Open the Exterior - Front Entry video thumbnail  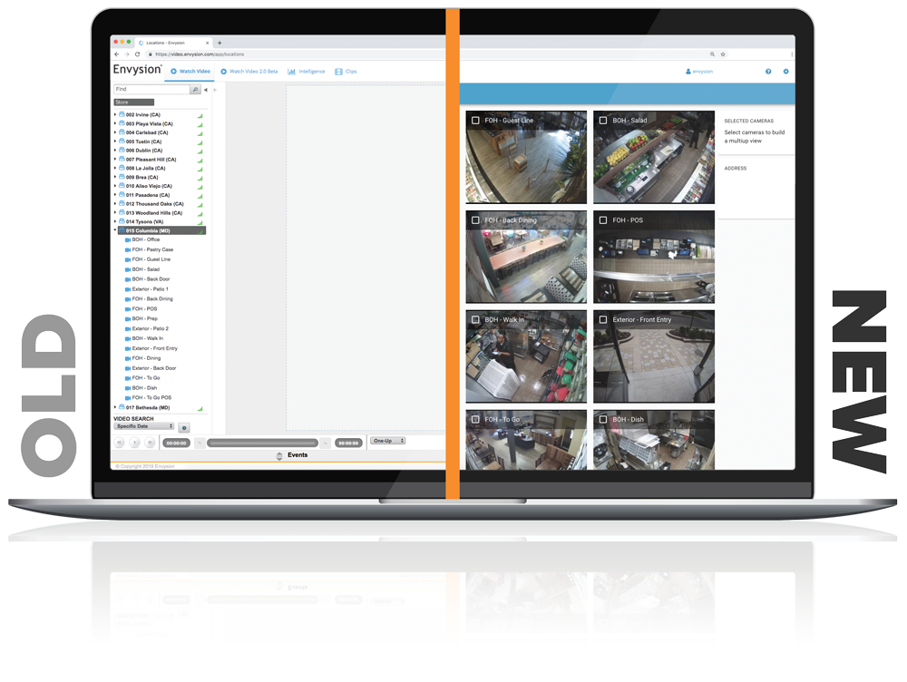point(654,356)
